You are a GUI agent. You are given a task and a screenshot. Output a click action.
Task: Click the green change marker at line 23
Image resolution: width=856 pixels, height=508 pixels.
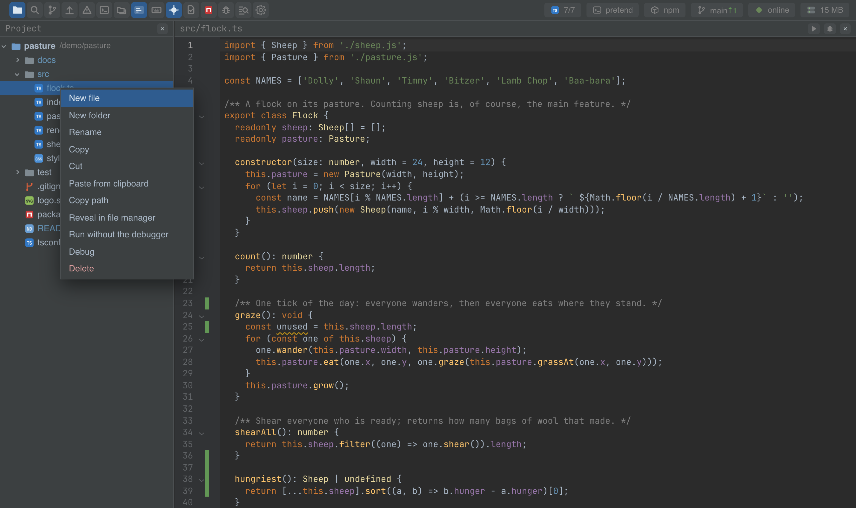pyautogui.click(x=207, y=303)
